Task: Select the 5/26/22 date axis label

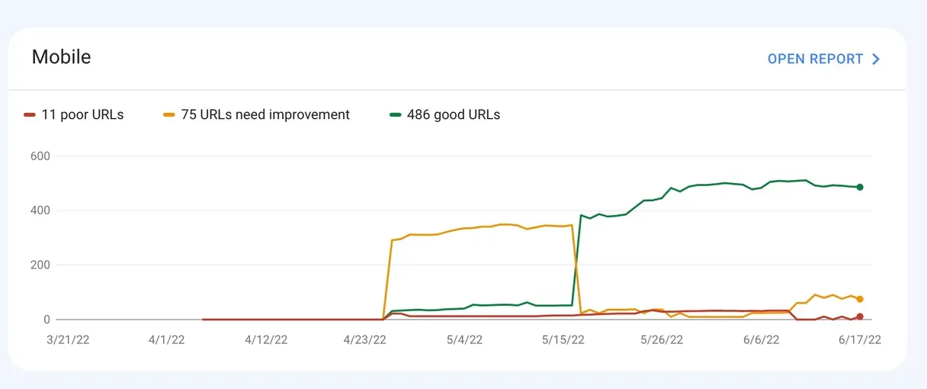Action: pos(662,340)
